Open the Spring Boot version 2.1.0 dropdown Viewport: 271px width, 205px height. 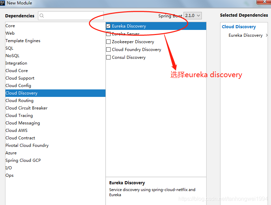coord(193,16)
